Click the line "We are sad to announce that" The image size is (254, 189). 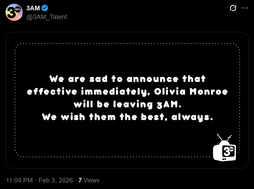pyautogui.click(x=127, y=79)
